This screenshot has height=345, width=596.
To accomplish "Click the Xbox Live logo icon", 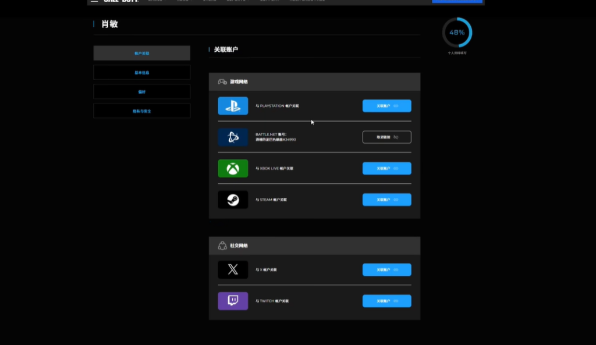I will 233,169.
